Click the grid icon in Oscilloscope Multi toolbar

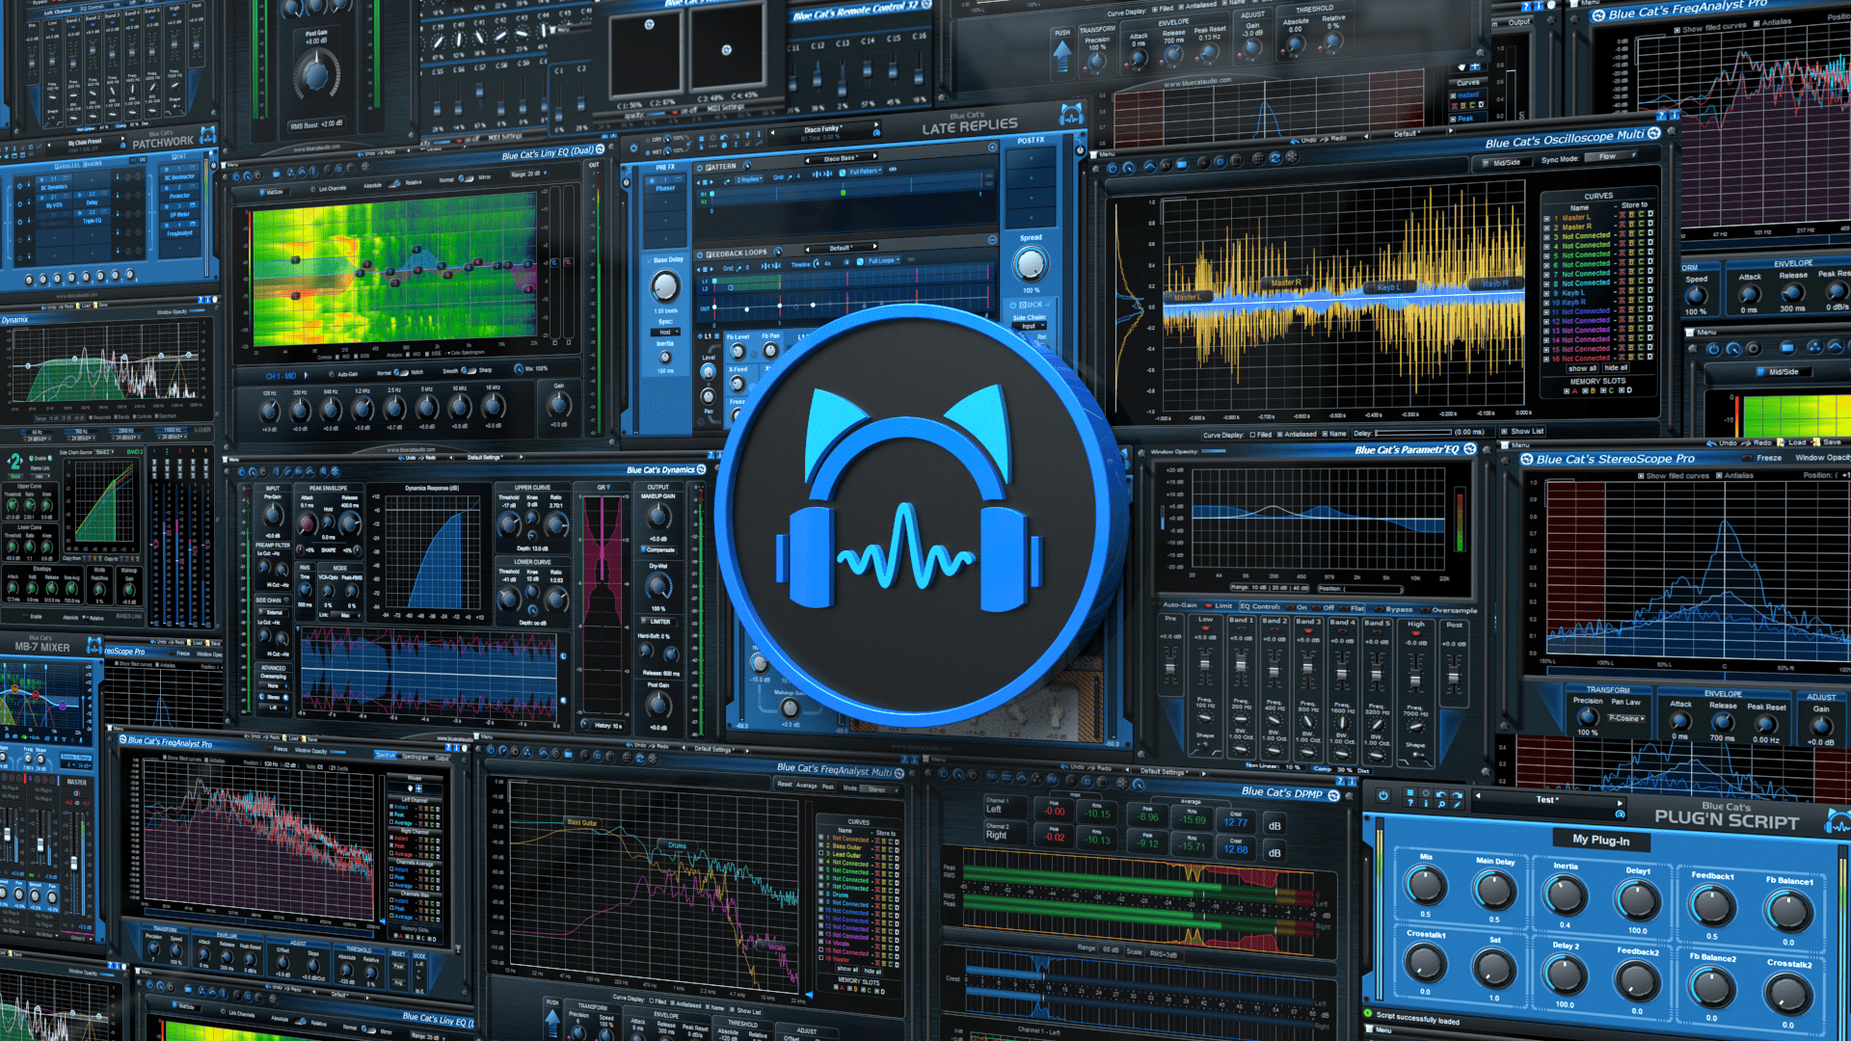pyautogui.click(x=1259, y=159)
